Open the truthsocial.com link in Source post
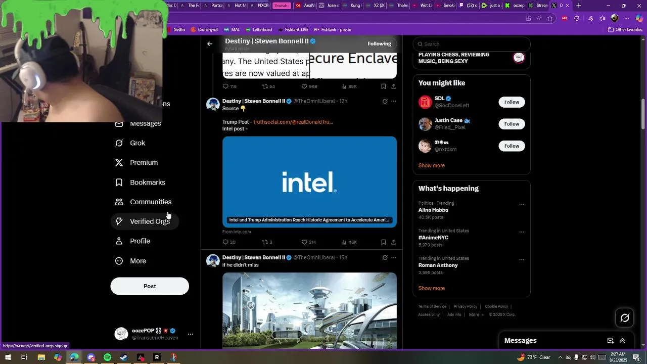The width and height of the screenshot is (647, 364). [293, 122]
